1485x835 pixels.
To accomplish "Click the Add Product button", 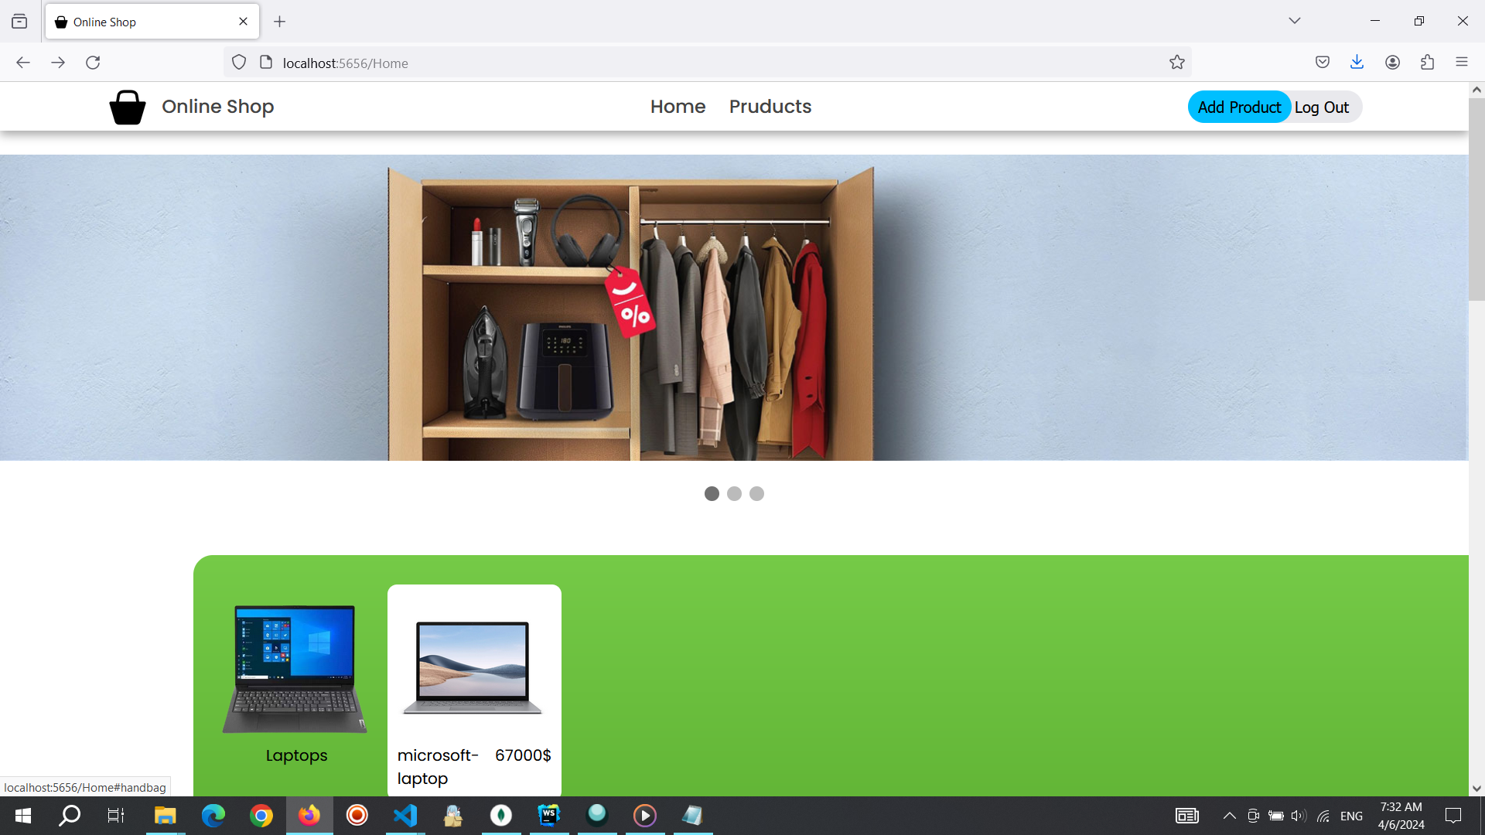I will [1238, 107].
